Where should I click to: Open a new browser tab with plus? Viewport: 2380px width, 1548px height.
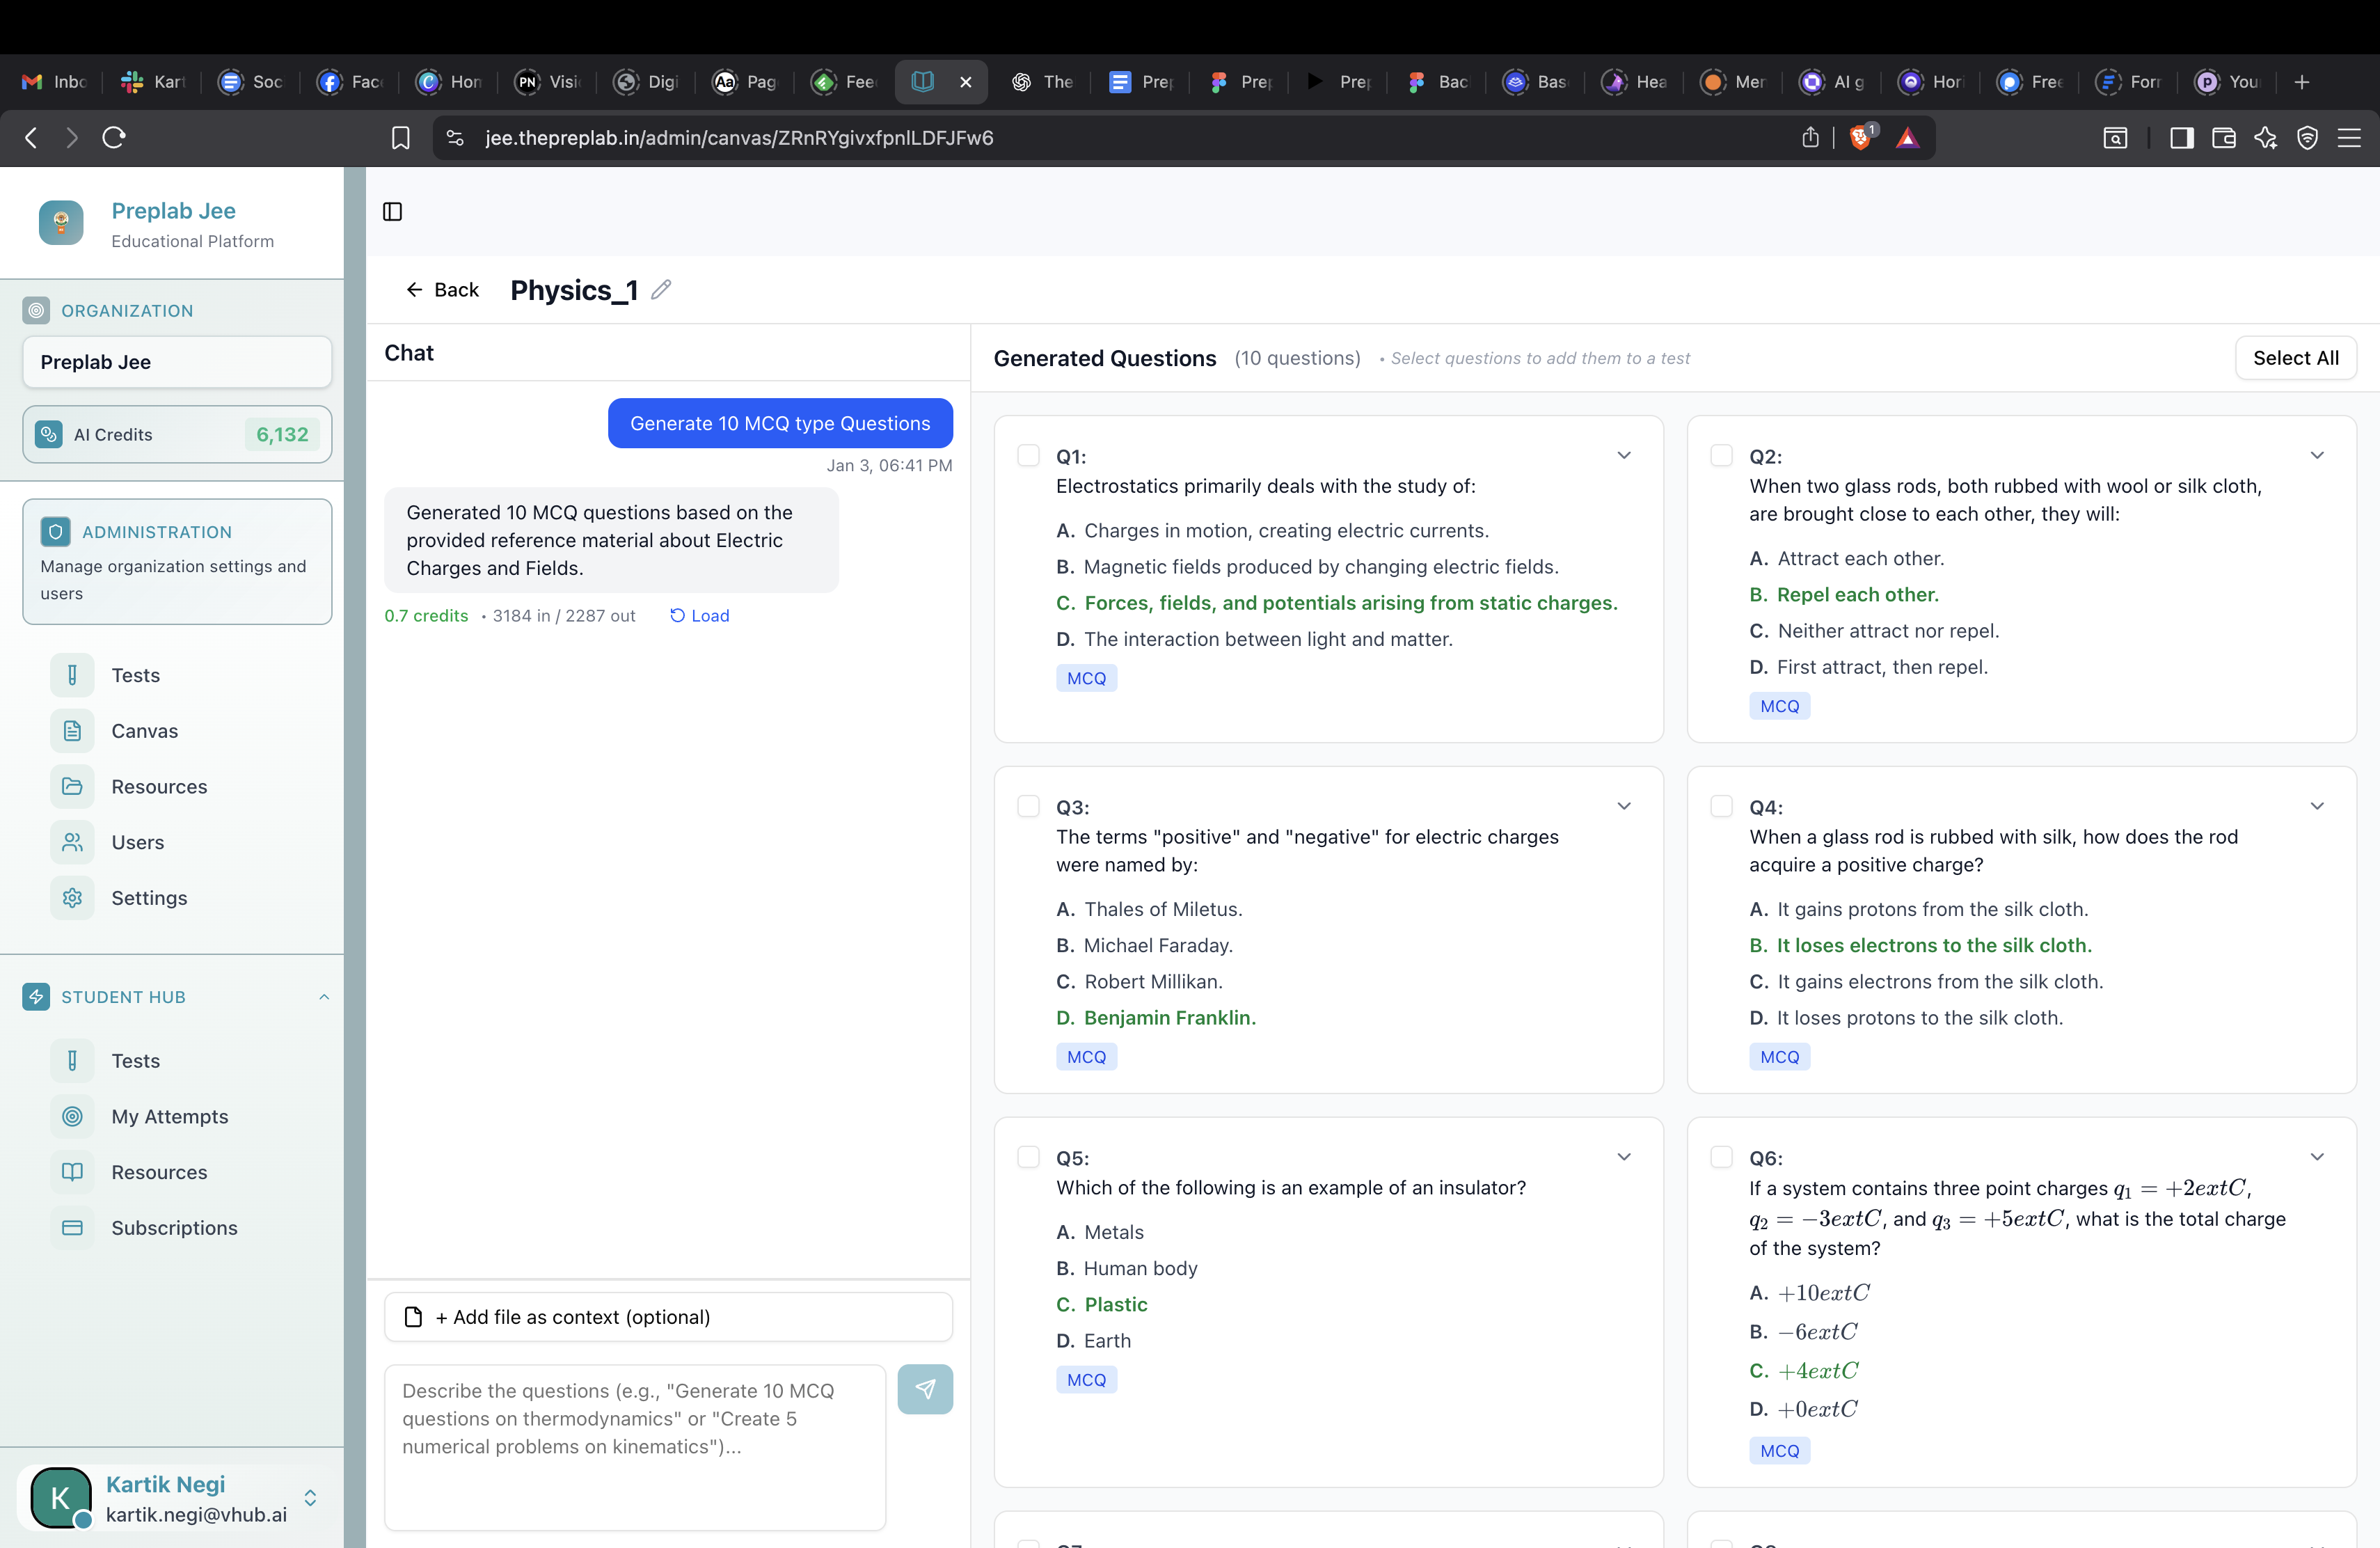(x=2302, y=82)
